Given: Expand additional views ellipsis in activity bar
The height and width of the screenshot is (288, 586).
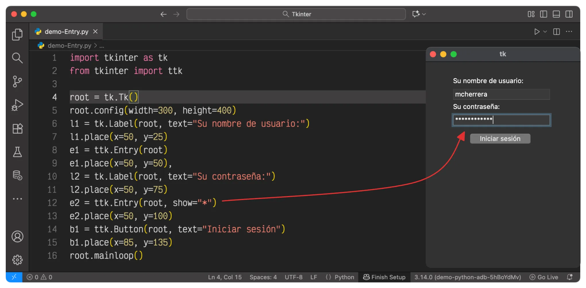Looking at the screenshot, I should 17,199.
